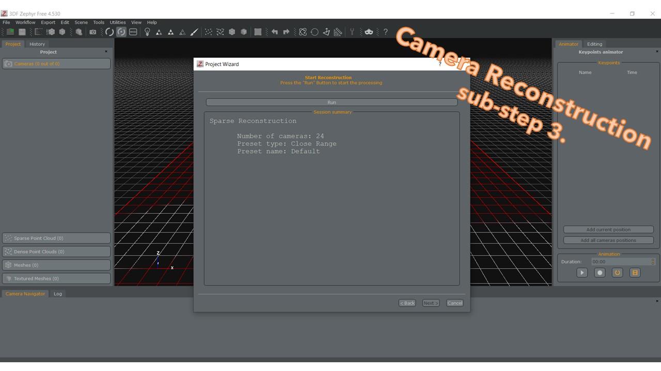The width and height of the screenshot is (661, 371).
Task: Click the circular rotate arrow icon
Action: [314, 32]
